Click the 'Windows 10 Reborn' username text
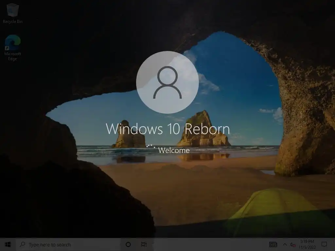335x251 pixels. 168,129
